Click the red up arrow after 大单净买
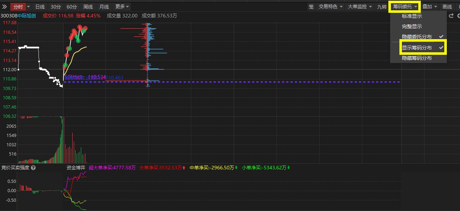 pos(184,168)
